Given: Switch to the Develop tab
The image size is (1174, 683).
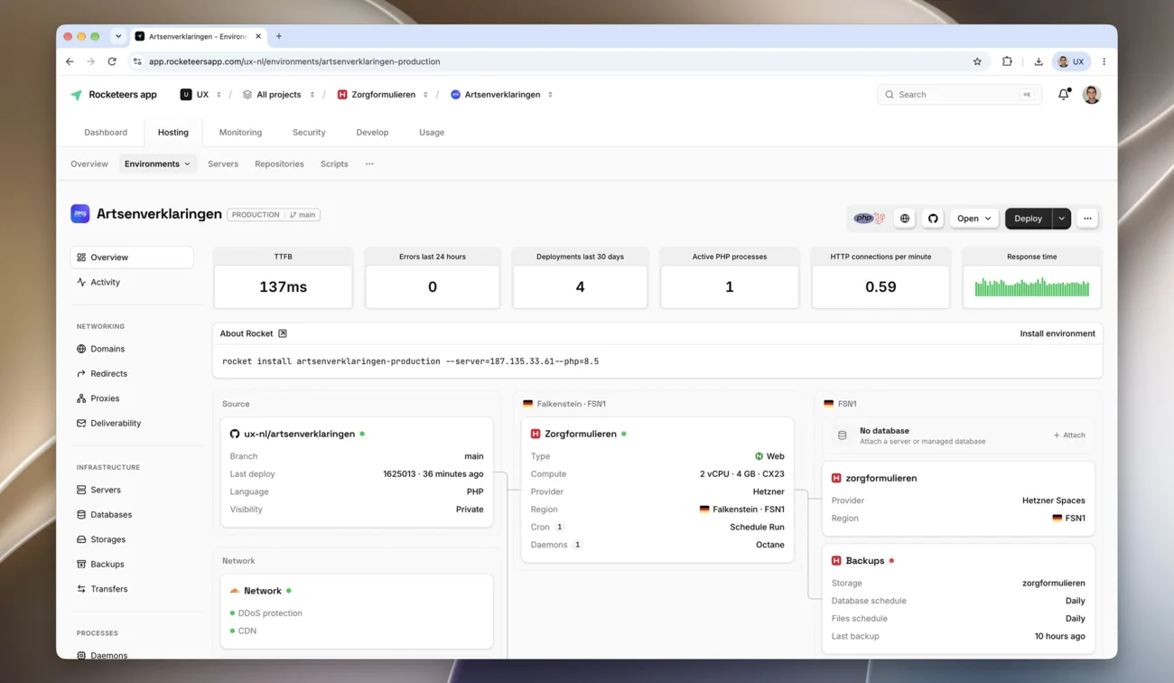Looking at the screenshot, I should 372,132.
